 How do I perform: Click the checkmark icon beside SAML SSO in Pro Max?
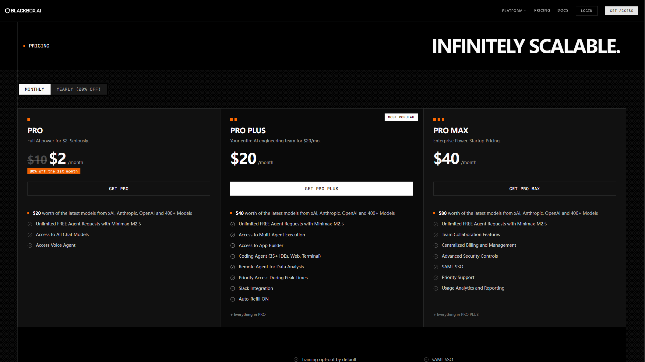coord(436,267)
